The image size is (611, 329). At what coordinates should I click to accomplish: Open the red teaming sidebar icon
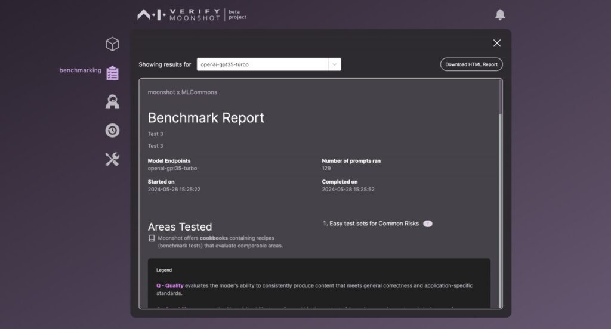pyautogui.click(x=112, y=101)
